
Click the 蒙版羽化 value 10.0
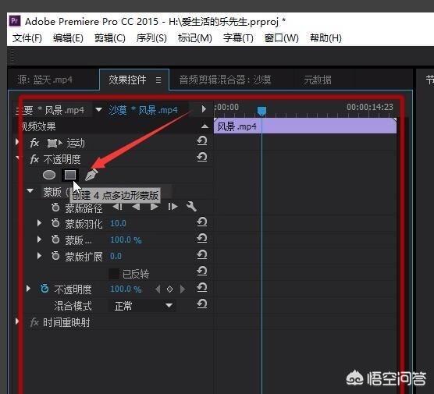[x=118, y=223]
